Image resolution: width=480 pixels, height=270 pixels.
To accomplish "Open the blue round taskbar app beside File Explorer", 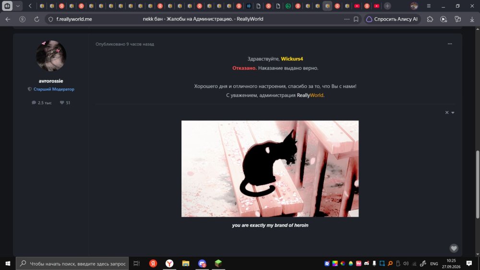I will (x=202, y=264).
